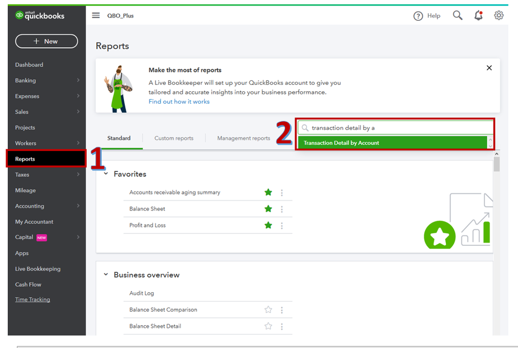Click the reports list scrollbar thumb
This screenshot has height=348, width=518.
[x=497, y=164]
